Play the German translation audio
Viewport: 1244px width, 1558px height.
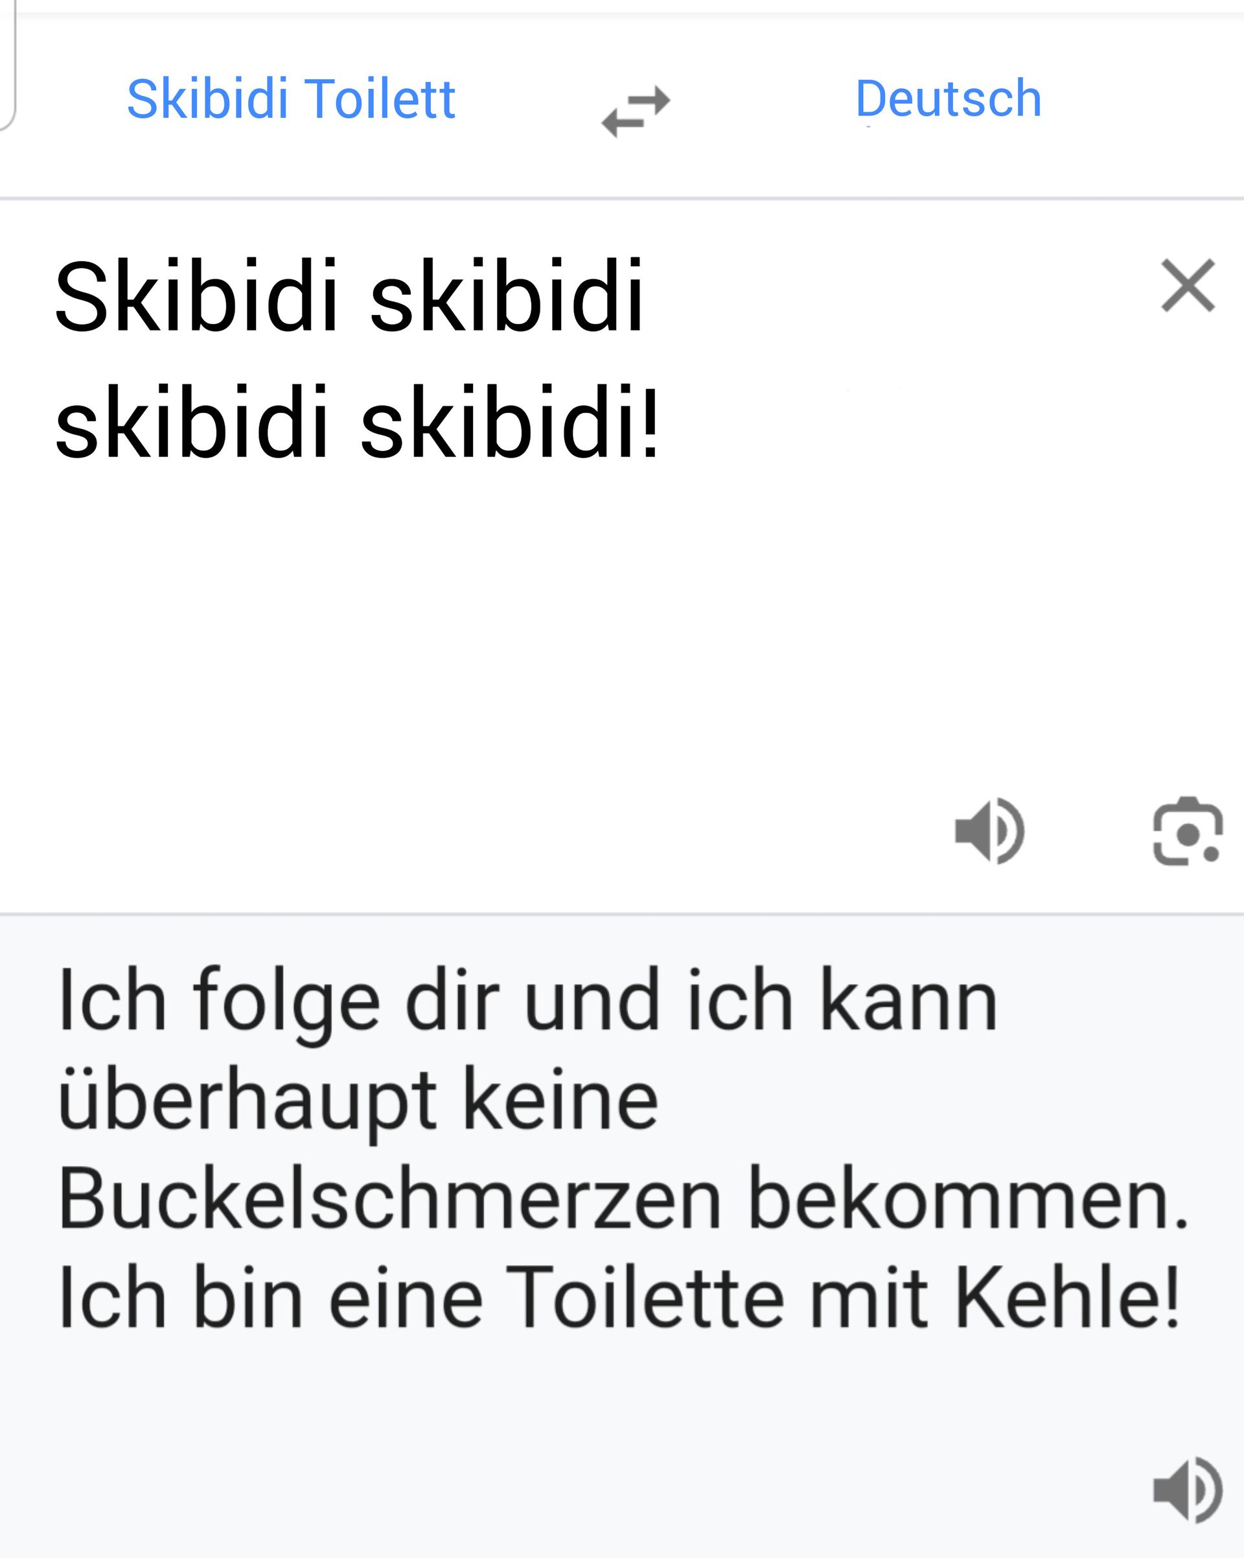[x=1187, y=1490]
